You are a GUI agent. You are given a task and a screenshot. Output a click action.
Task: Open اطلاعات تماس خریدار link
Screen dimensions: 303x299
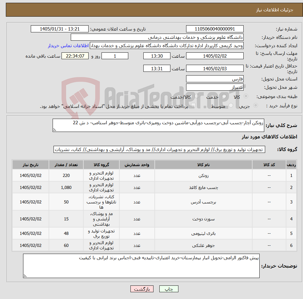68,46
